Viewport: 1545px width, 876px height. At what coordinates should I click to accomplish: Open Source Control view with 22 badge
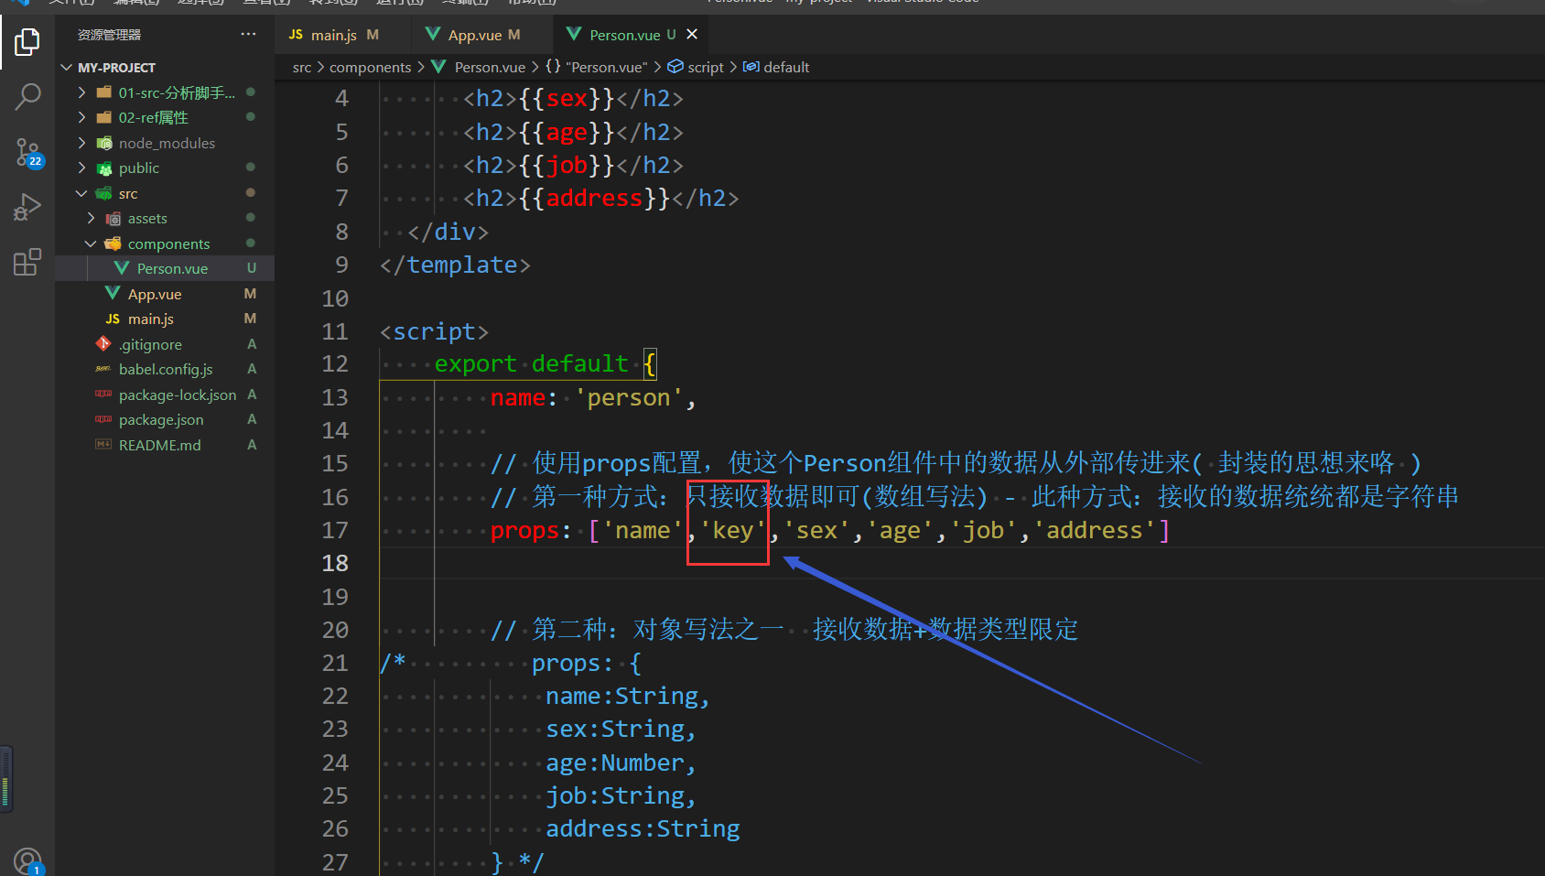coord(27,153)
